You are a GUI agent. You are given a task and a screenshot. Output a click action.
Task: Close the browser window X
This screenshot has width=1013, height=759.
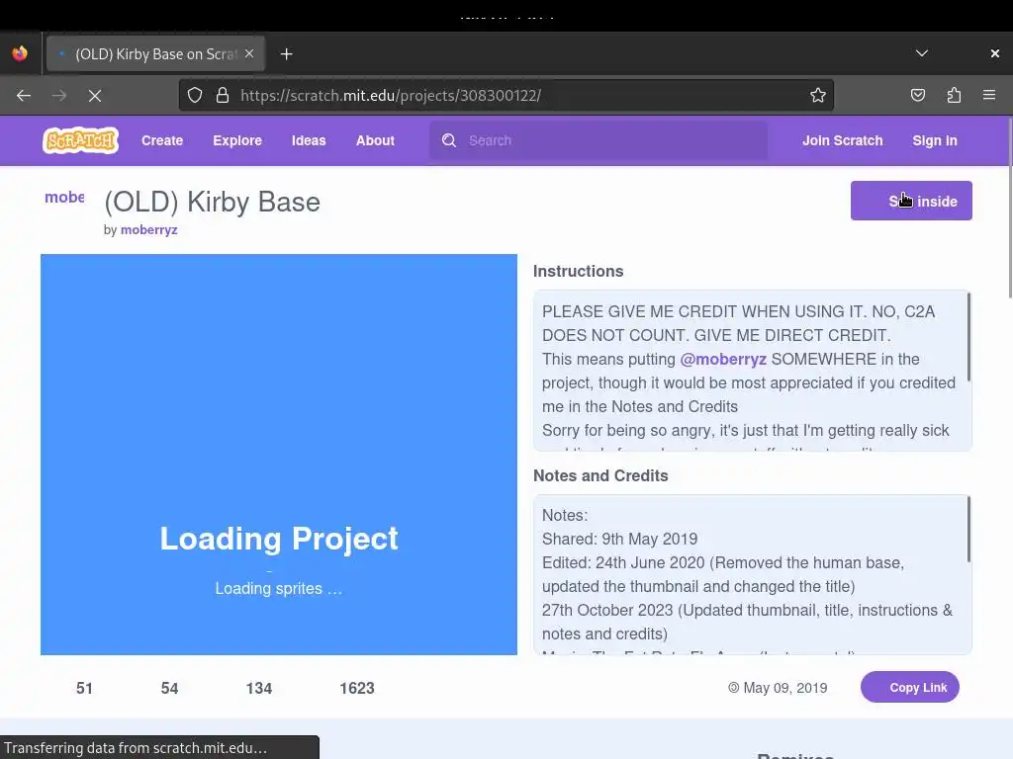coord(995,53)
